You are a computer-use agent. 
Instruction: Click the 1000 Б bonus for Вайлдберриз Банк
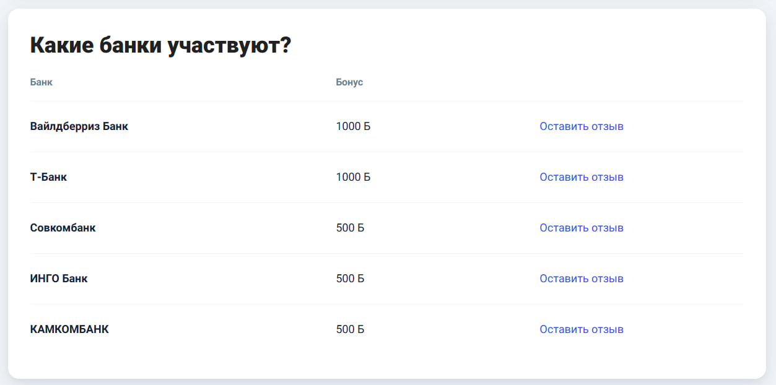[x=353, y=126]
